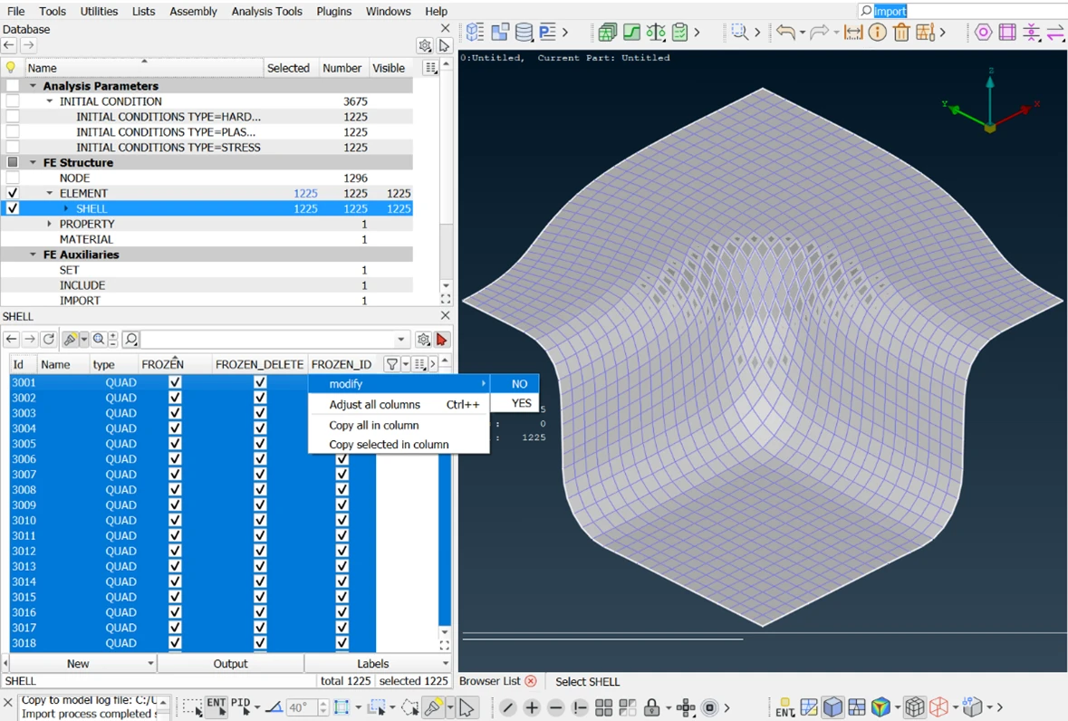The image size is (1068, 721).
Task: Click the ENT selection mode icon
Action: point(216,707)
